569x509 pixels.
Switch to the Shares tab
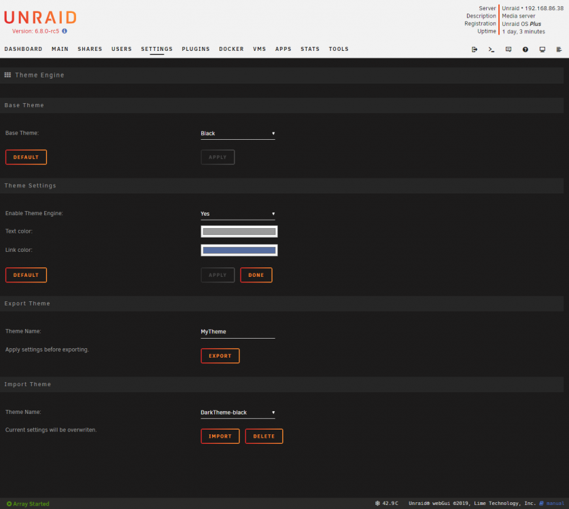tap(90, 49)
